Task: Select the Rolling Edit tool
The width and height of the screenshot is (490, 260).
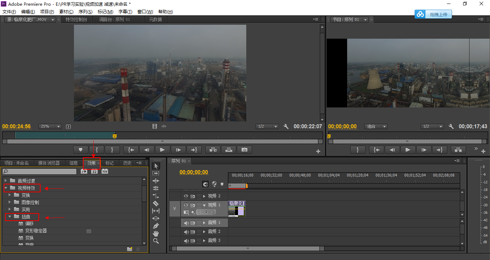Action: [156, 188]
